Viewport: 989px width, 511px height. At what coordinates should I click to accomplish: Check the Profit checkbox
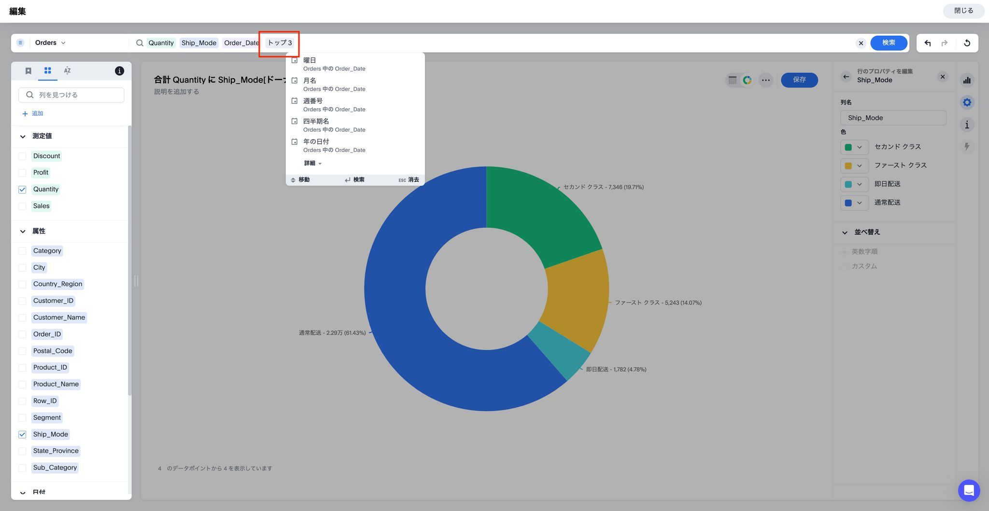tap(22, 173)
